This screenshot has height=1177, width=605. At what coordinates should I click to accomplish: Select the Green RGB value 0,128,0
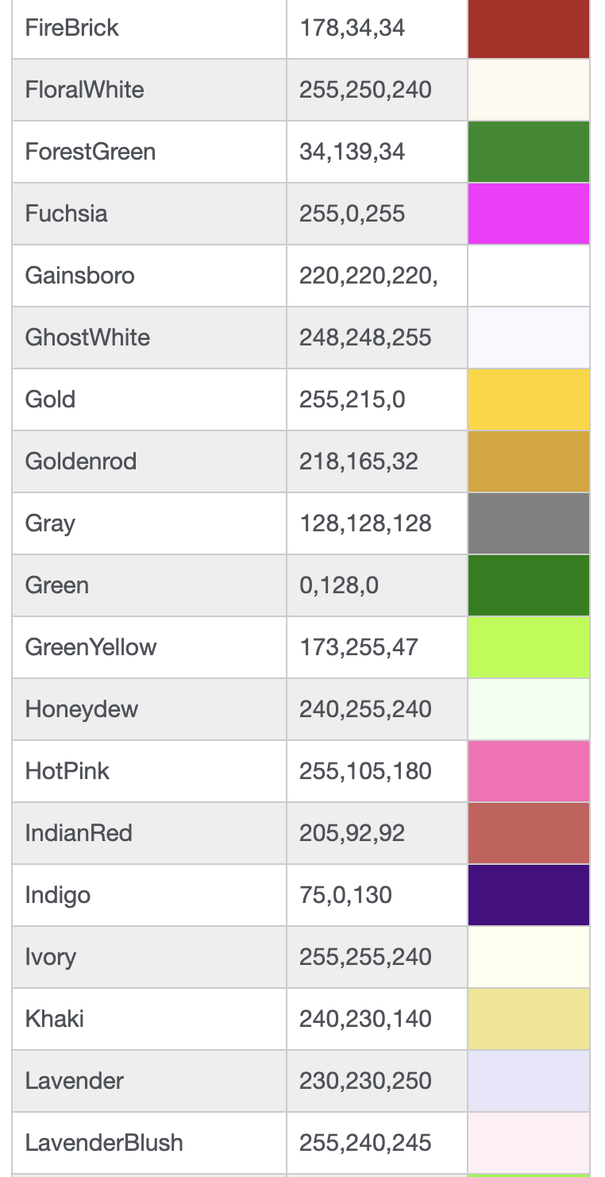tap(339, 585)
